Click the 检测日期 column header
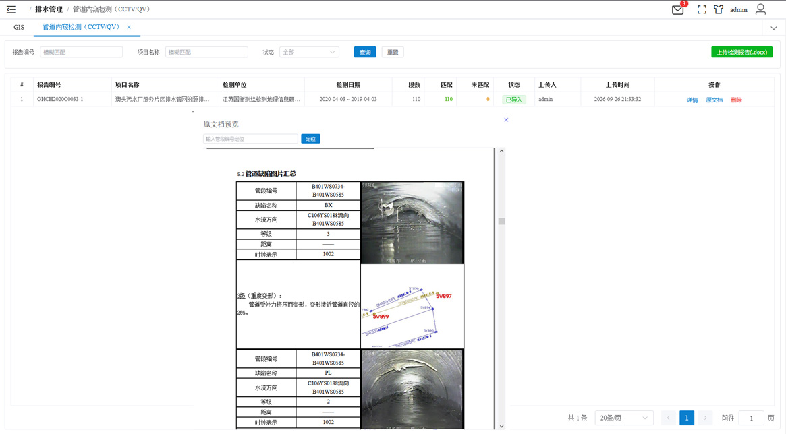 click(x=348, y=85)
